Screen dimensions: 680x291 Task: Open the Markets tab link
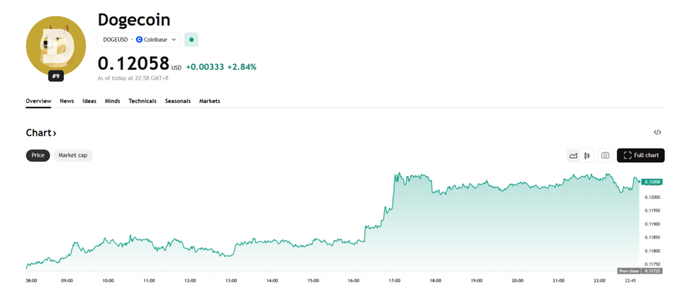[209, 101]
